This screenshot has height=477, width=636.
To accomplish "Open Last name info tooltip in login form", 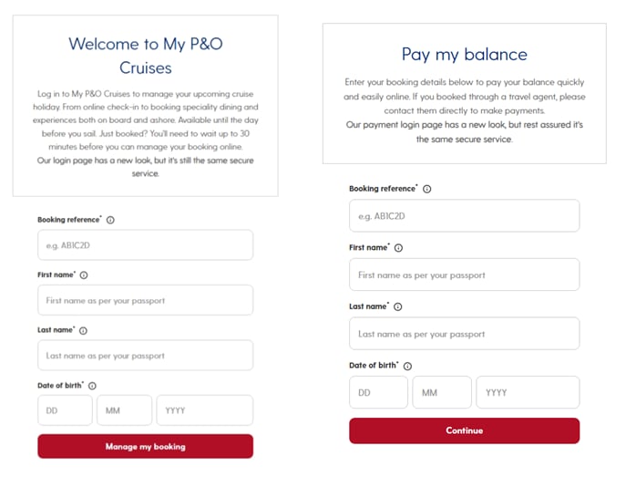I will pyautogui.click(x=83, y=330).
